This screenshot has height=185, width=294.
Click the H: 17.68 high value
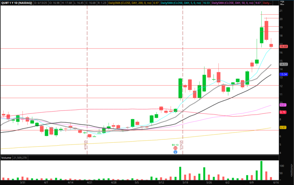(66, 3)
